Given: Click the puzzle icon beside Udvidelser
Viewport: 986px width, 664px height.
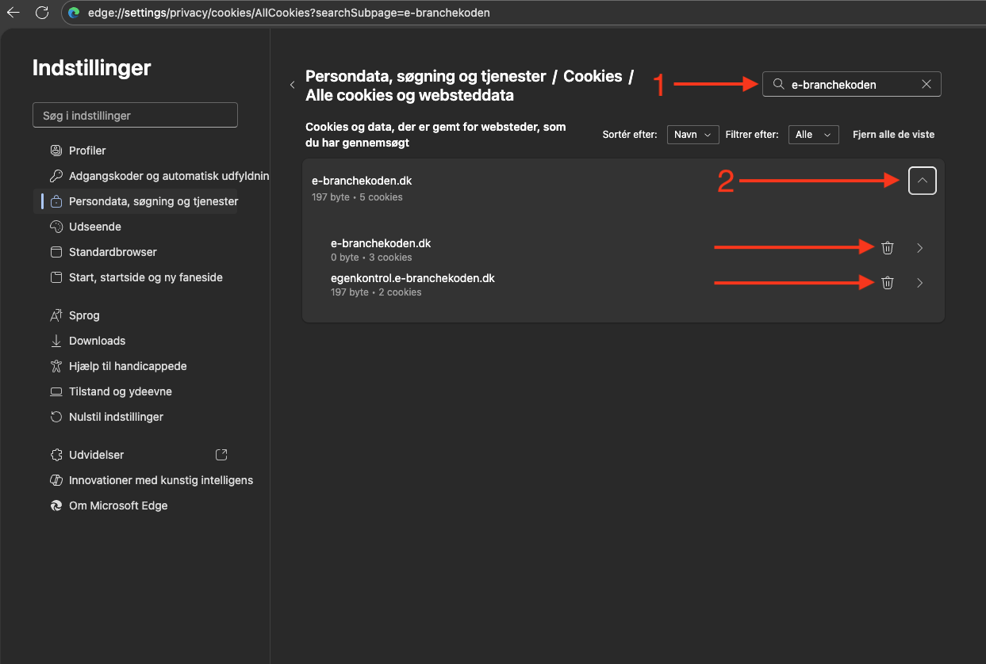Looking at the screenshot, I should [56, 455].
